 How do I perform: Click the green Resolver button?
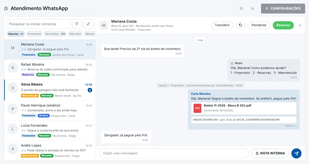coord(283,25)
